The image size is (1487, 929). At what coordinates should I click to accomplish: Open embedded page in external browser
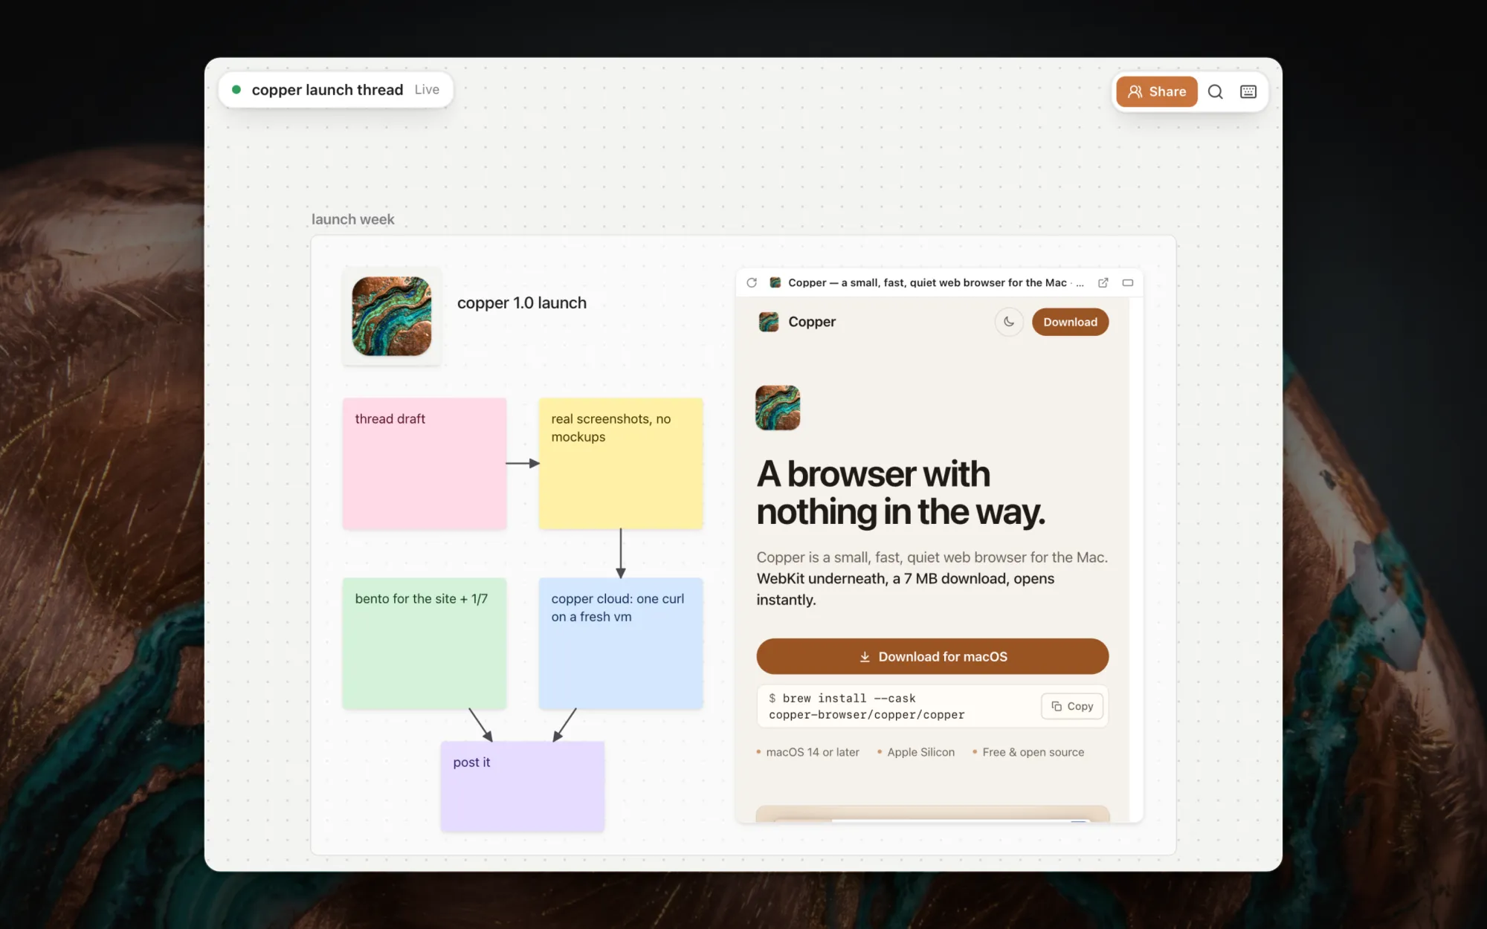pyautogui.click(x=1103, y=283)
